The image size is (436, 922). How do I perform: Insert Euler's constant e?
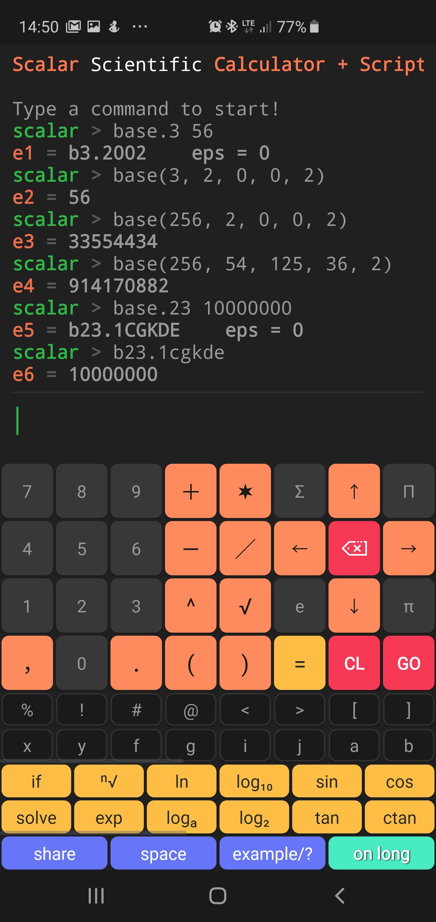[299, 605]
